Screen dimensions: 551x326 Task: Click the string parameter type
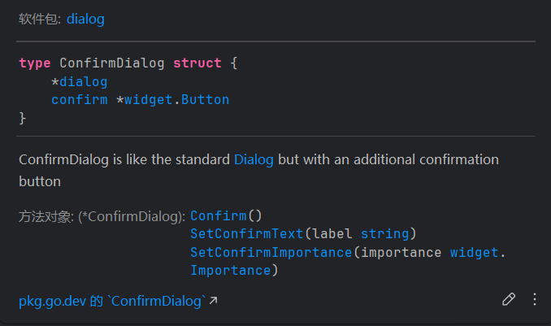point(385,234)
